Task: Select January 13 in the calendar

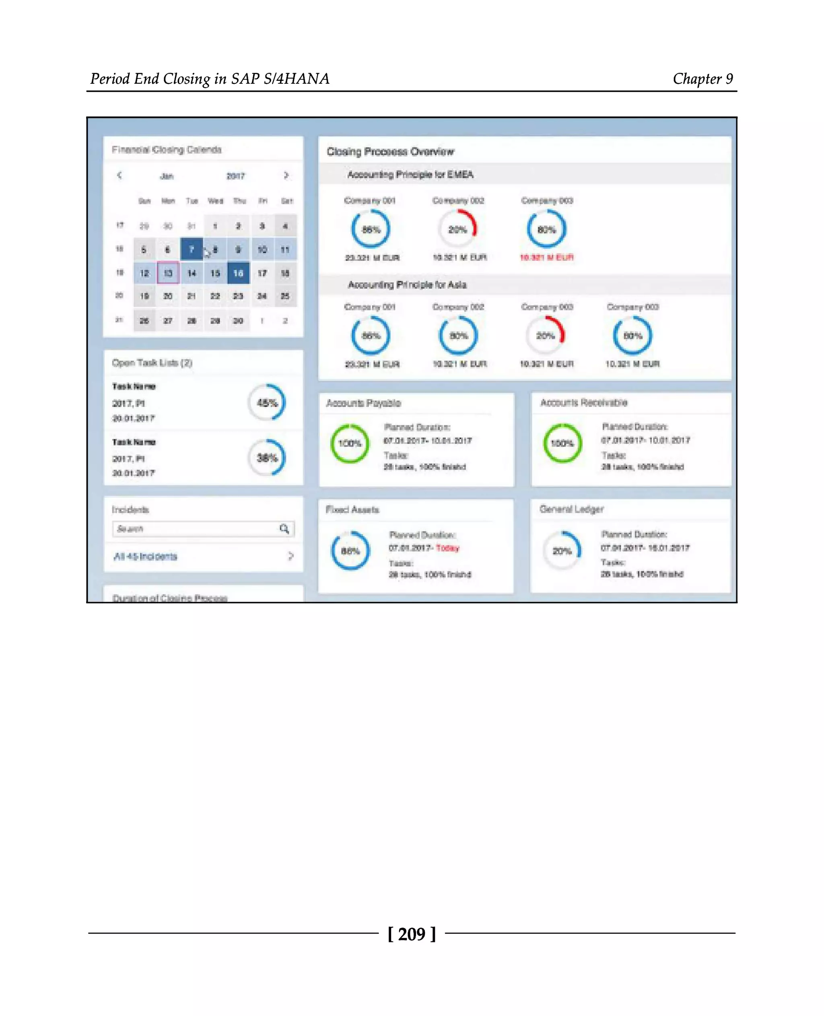Action: (167, 273)
